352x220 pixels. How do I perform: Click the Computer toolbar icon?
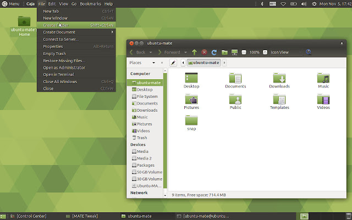[x=234, y=52]
